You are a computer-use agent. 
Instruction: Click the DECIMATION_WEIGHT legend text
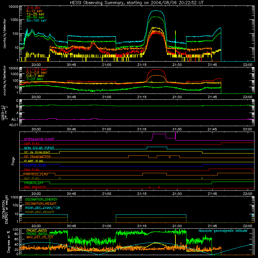click(x=41, y=203)
